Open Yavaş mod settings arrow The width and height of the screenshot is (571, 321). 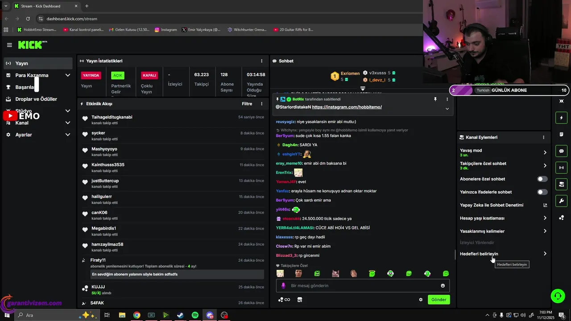tap(545, 152)
